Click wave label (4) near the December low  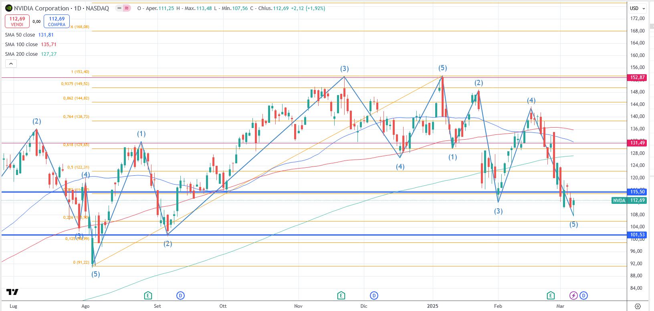coord(400,167)
